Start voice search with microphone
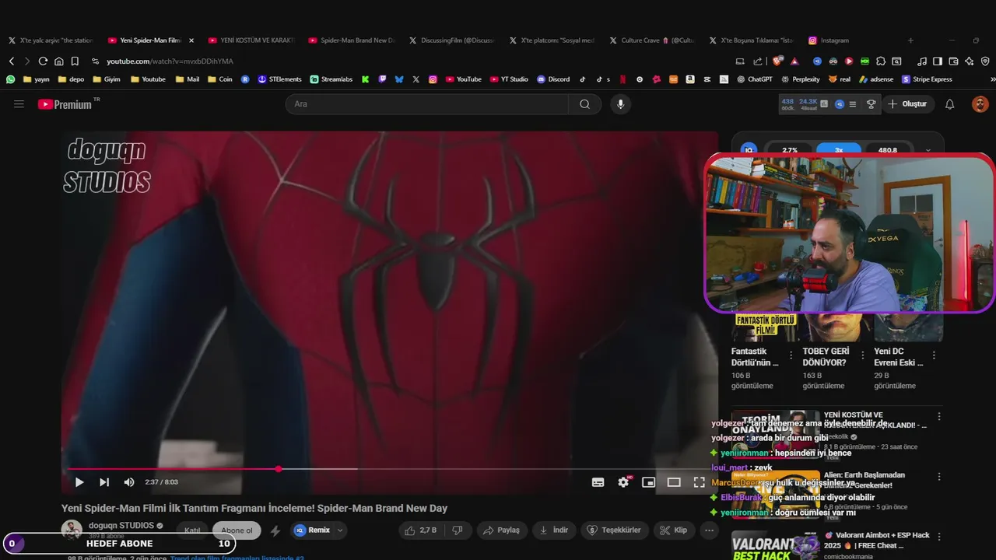Viewport: 996px width, 560px height. pos(620,104)
